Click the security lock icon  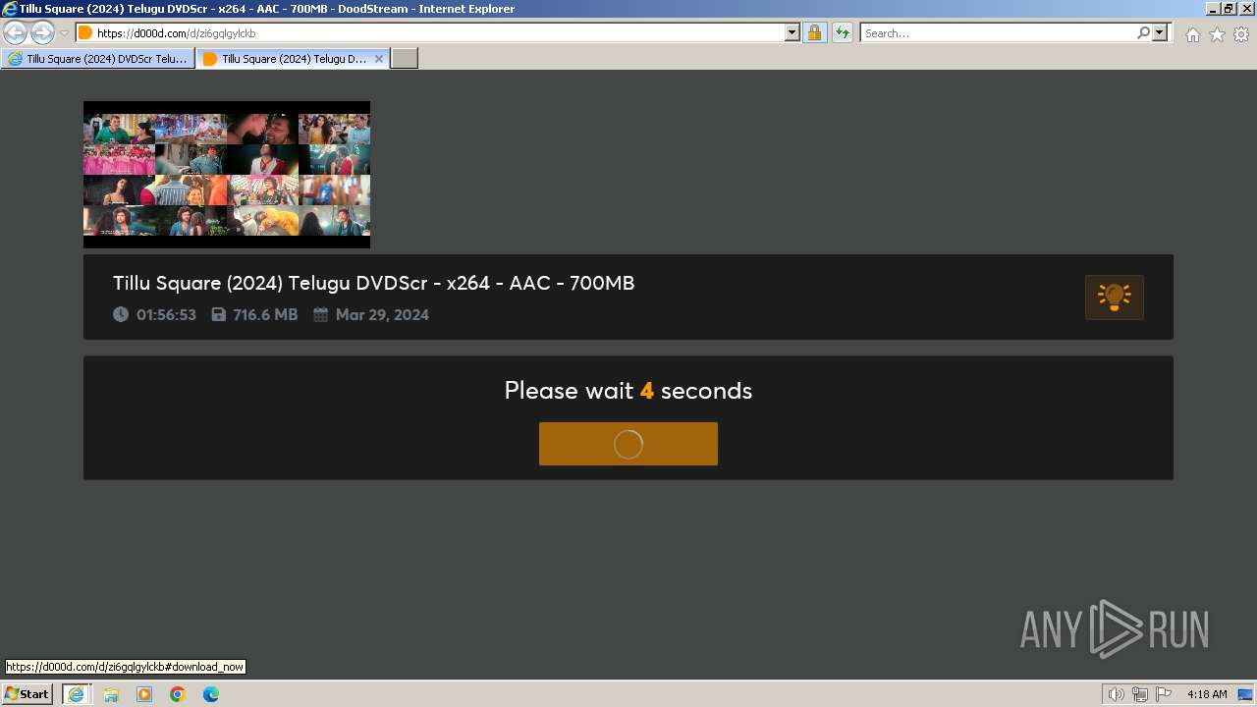(814, 32)
